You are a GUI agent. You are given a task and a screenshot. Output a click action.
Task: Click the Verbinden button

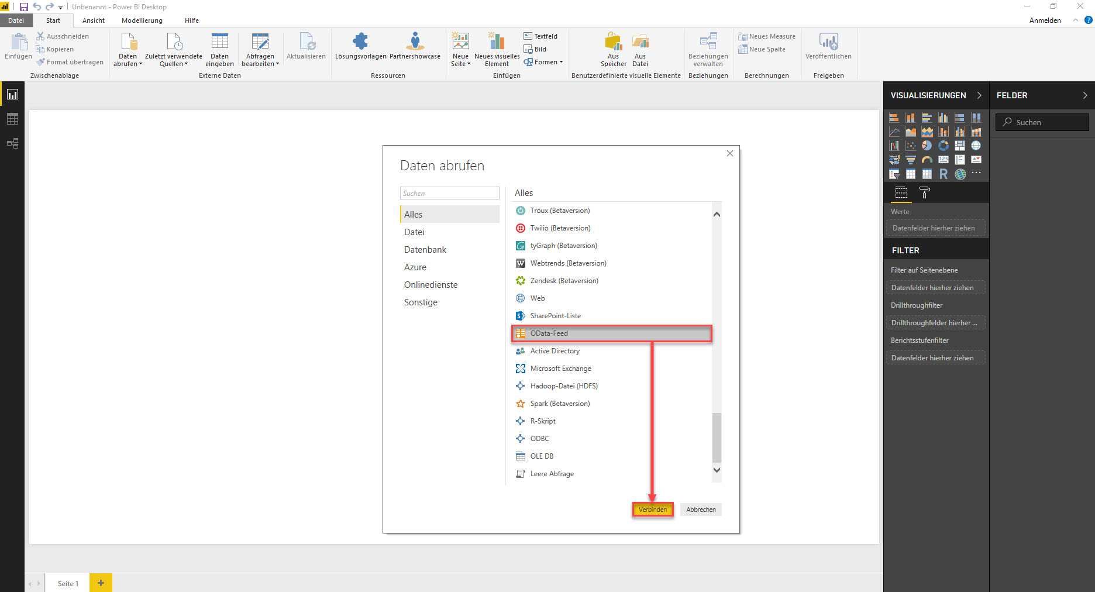pos(653,510)
